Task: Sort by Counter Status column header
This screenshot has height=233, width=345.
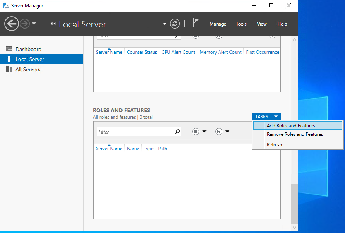Action: [142, 52]
